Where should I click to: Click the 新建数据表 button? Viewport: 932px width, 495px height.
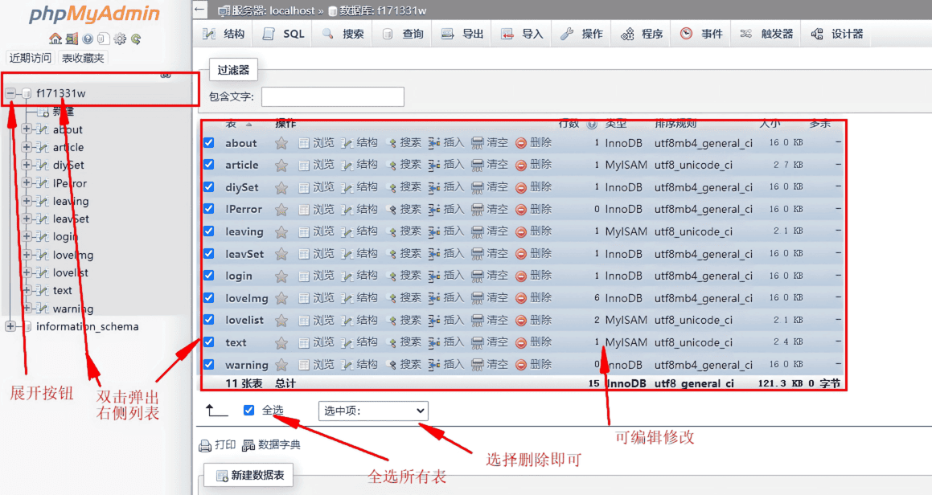(x=249, y=476)
